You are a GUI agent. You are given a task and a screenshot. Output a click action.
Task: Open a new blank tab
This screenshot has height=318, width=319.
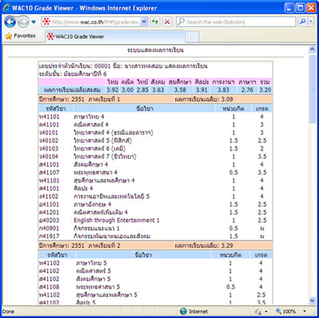click(192, 37)
